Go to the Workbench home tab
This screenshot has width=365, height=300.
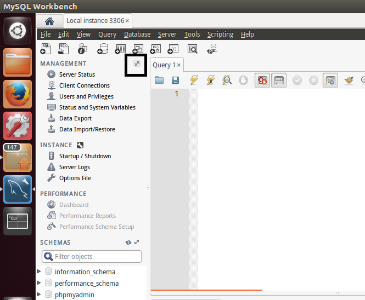pyautogui.click(x=49, y=21)
